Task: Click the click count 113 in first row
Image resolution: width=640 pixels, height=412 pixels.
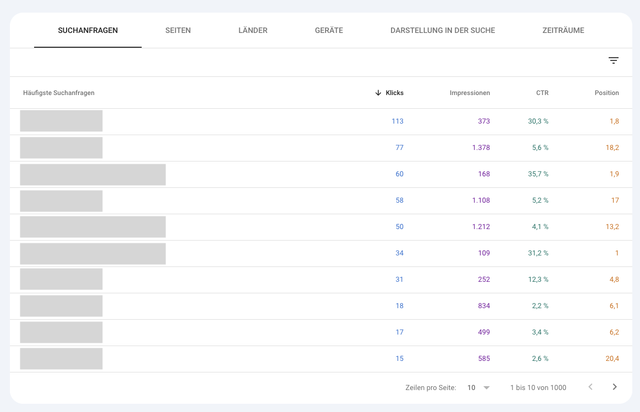Action: 397,121
